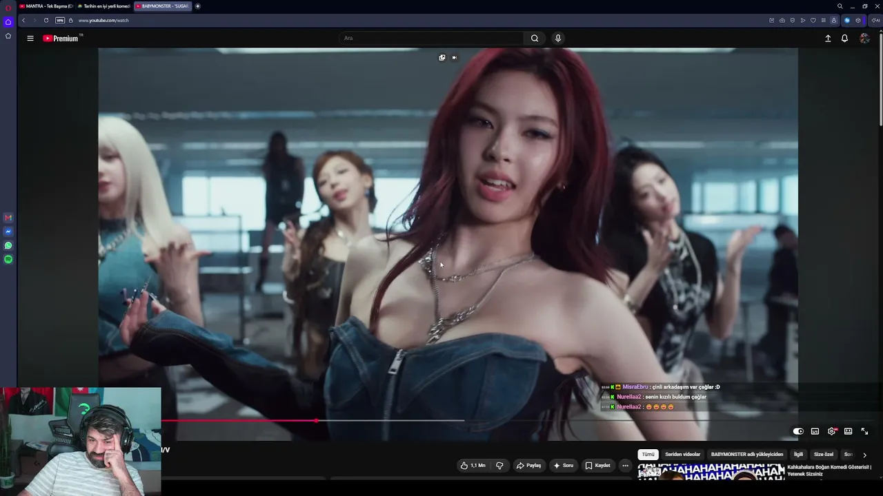Open the Opera profile icon in toolbar
The image size is (883, 496).
point(833,21)
